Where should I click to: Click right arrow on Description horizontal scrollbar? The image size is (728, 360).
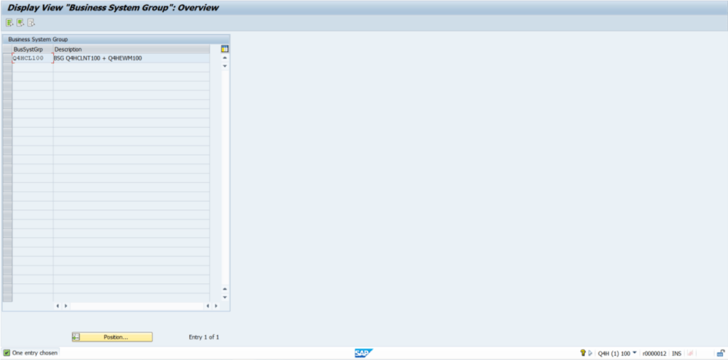click(215, 305)
